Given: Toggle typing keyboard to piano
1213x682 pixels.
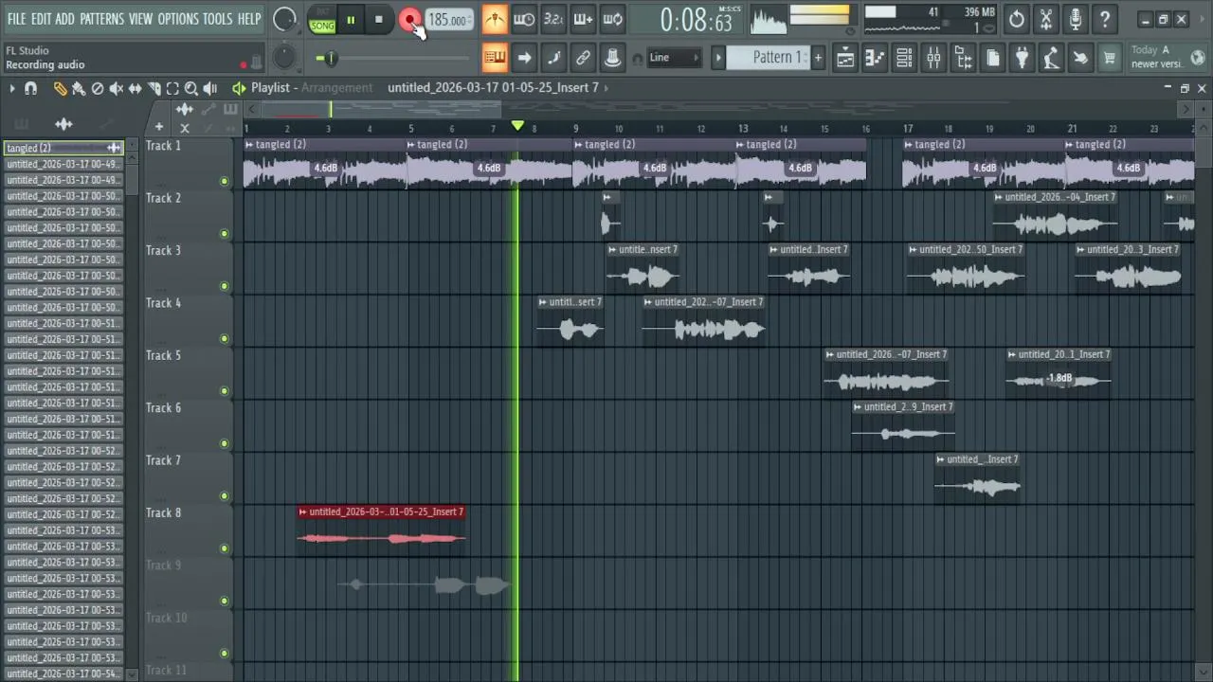Looking at the screenshot, I should click(x=495, y=58).
